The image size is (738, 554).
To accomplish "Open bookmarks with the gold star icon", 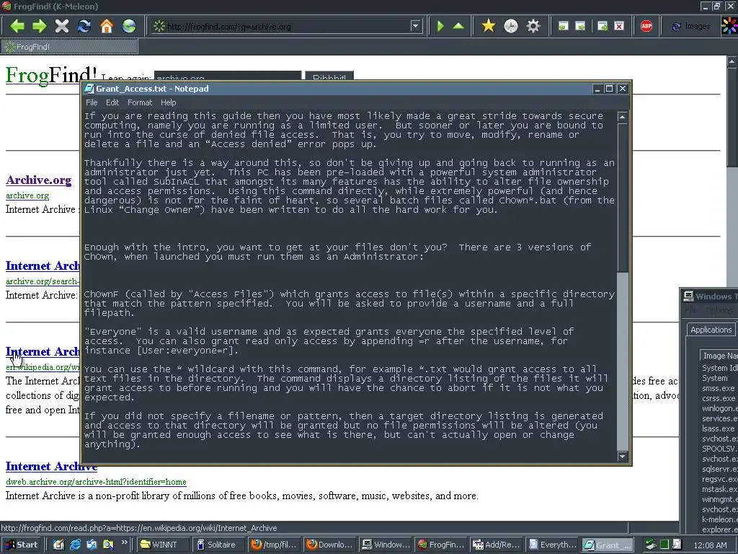I will pos(489,26).
